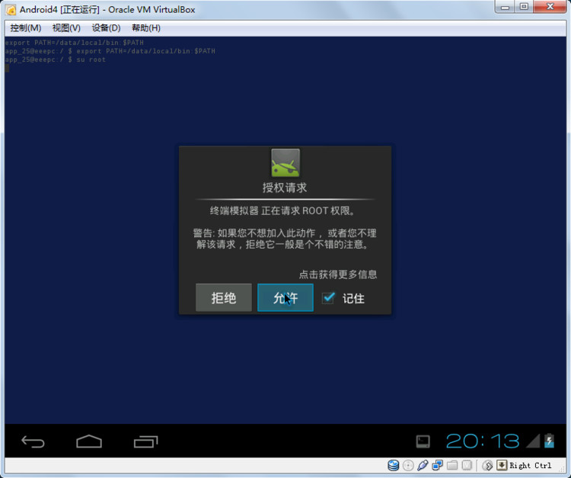Open the 控制(M) menu
The image size is (571, 478).
tap(25, 28)
